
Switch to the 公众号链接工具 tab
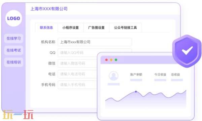point(125,28)
